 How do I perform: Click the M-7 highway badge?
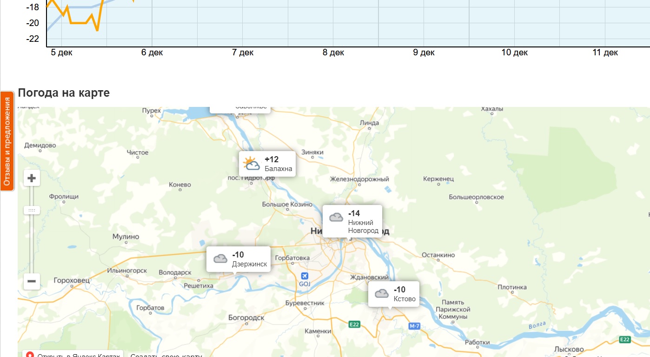pyautogui.click(x=414, y=326)
